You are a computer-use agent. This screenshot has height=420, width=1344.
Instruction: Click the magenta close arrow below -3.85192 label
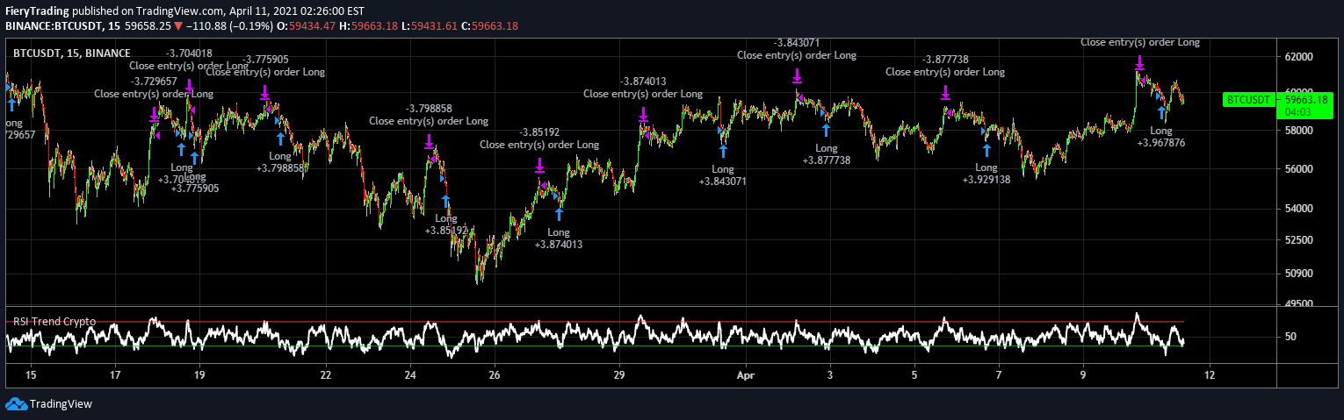539,165
